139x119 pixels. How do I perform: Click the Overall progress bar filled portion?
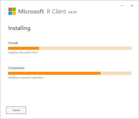24,48
